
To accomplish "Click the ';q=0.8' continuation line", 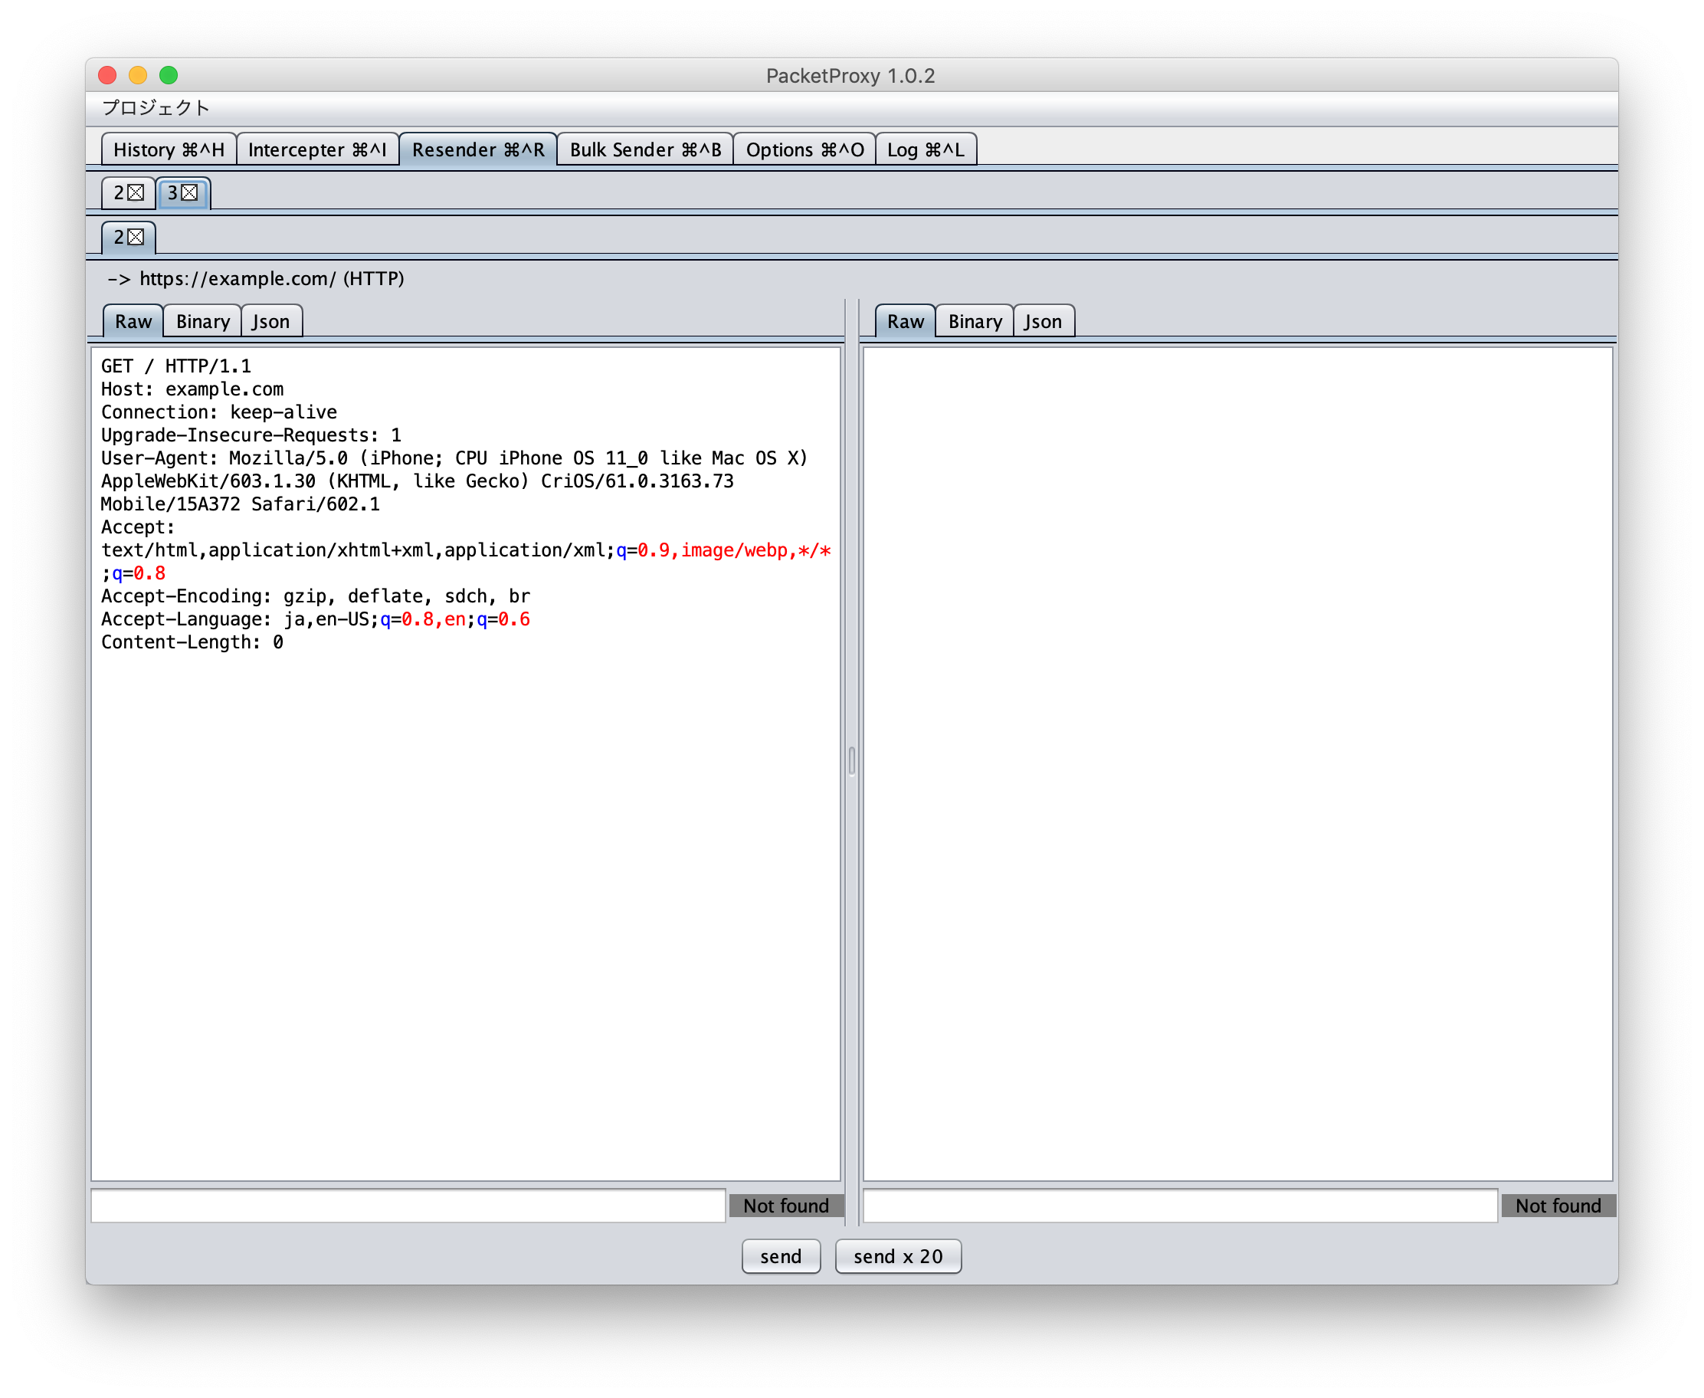I will point(133,574).
